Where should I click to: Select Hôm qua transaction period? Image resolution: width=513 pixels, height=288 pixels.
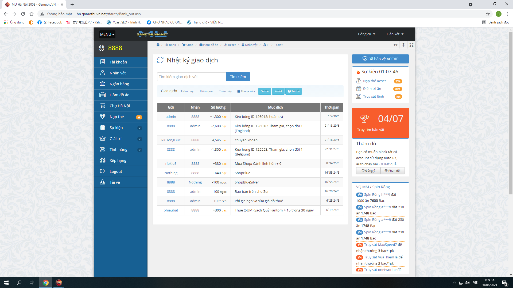(206, 91)
